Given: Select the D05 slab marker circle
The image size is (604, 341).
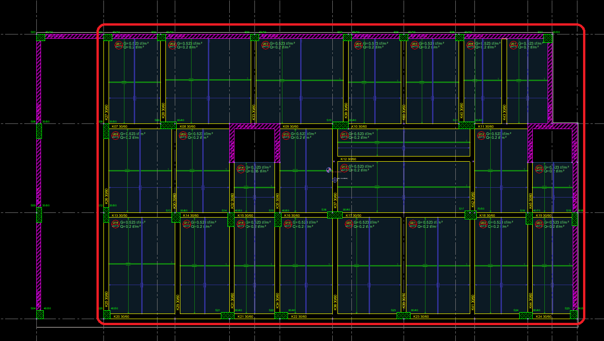Looking at the screenshot, I should 414,45.
